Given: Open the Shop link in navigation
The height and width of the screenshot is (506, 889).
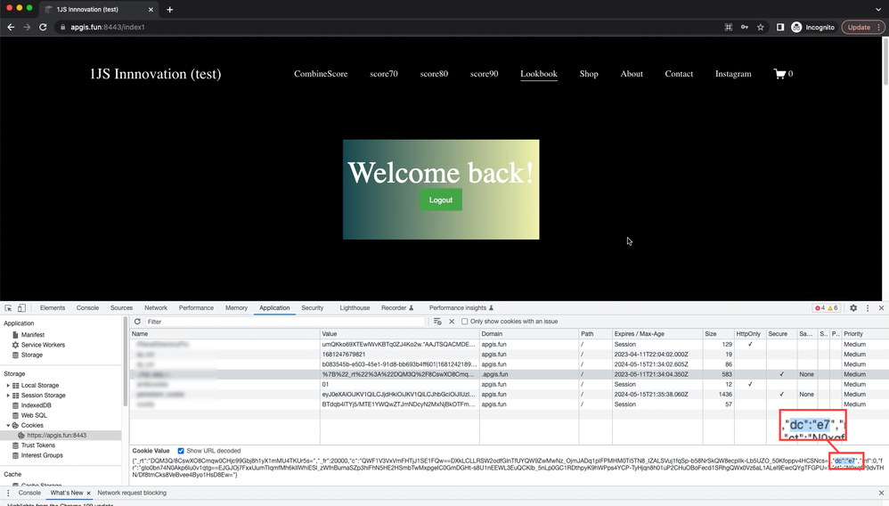Looking at the screenshot, I should 589,74.
